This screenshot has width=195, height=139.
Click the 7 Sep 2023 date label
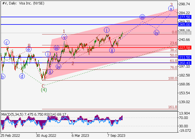coord(116,136)
